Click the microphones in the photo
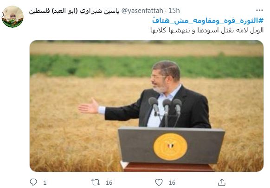This screenshot has height=188, width=270. coord(165,107)
